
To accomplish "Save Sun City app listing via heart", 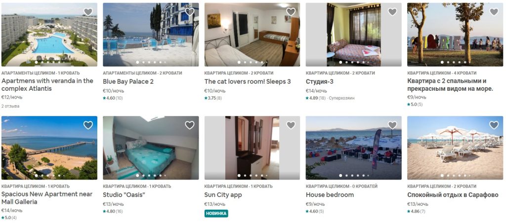I will pos(291,125).
